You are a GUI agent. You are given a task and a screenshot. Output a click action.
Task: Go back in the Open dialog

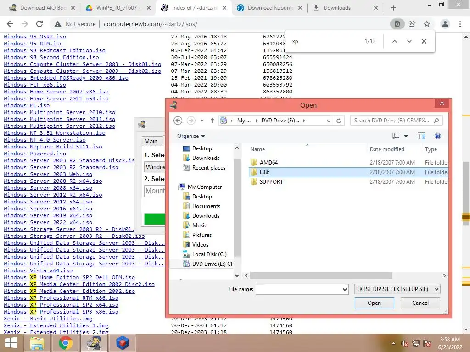click(178, 121)
